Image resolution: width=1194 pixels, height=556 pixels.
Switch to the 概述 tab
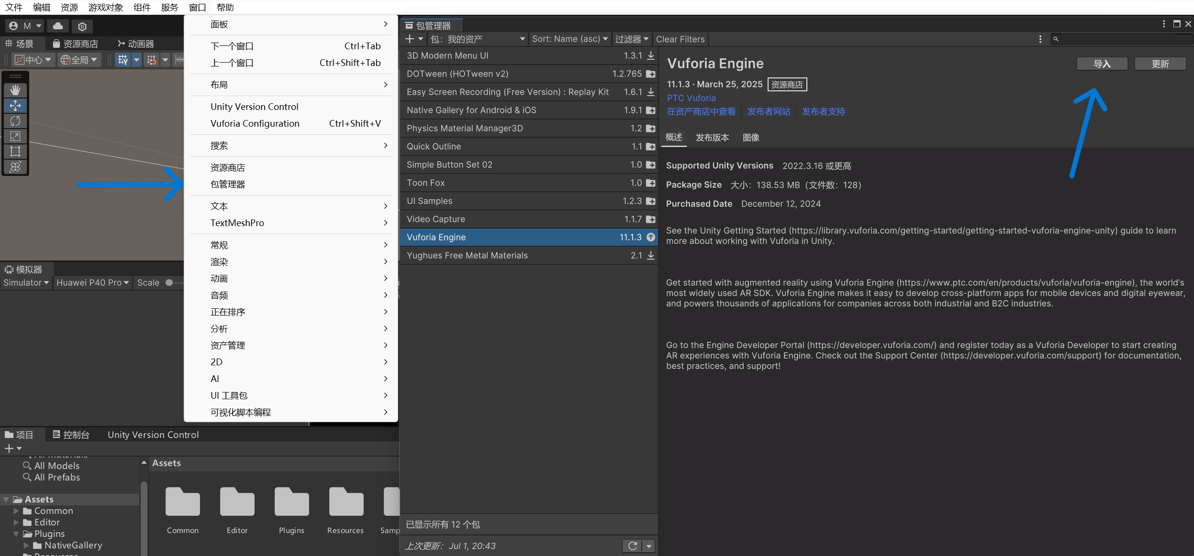coord(674,138)
